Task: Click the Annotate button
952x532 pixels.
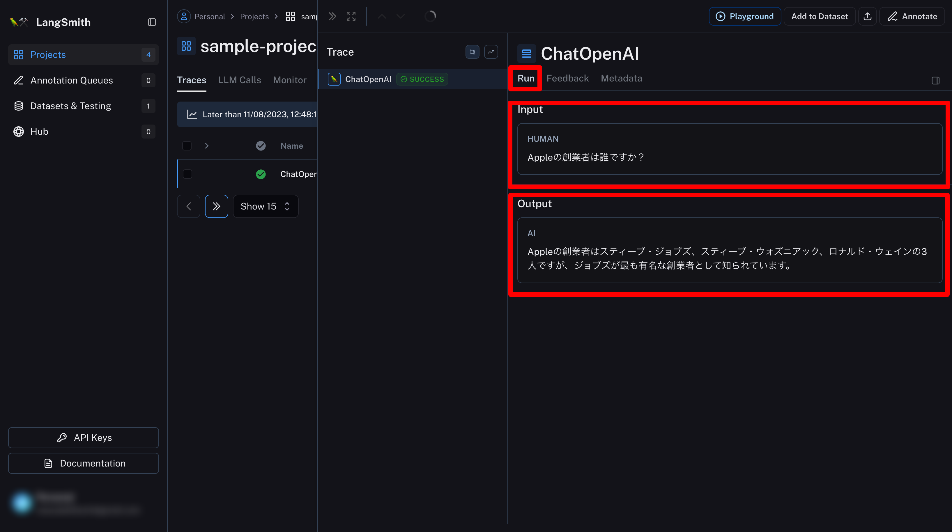Action: 912,16
